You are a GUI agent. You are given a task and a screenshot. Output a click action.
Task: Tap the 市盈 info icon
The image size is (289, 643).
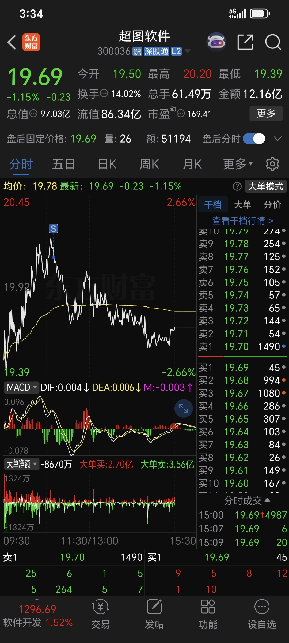click(x=181, y=113)
